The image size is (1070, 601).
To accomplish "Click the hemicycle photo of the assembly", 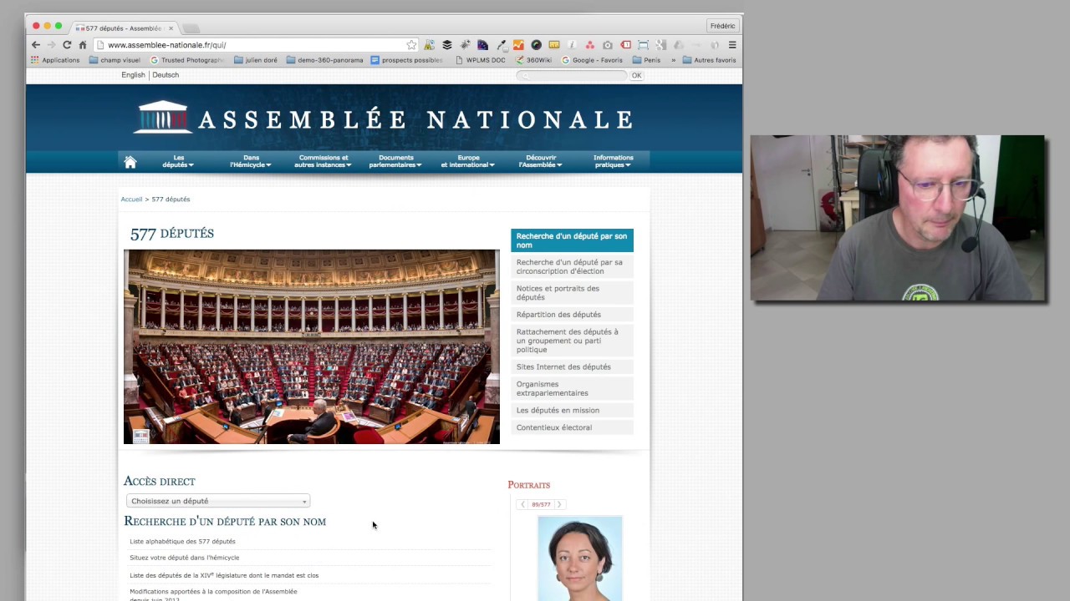I will pyautogui.click(x=312, y=346).
